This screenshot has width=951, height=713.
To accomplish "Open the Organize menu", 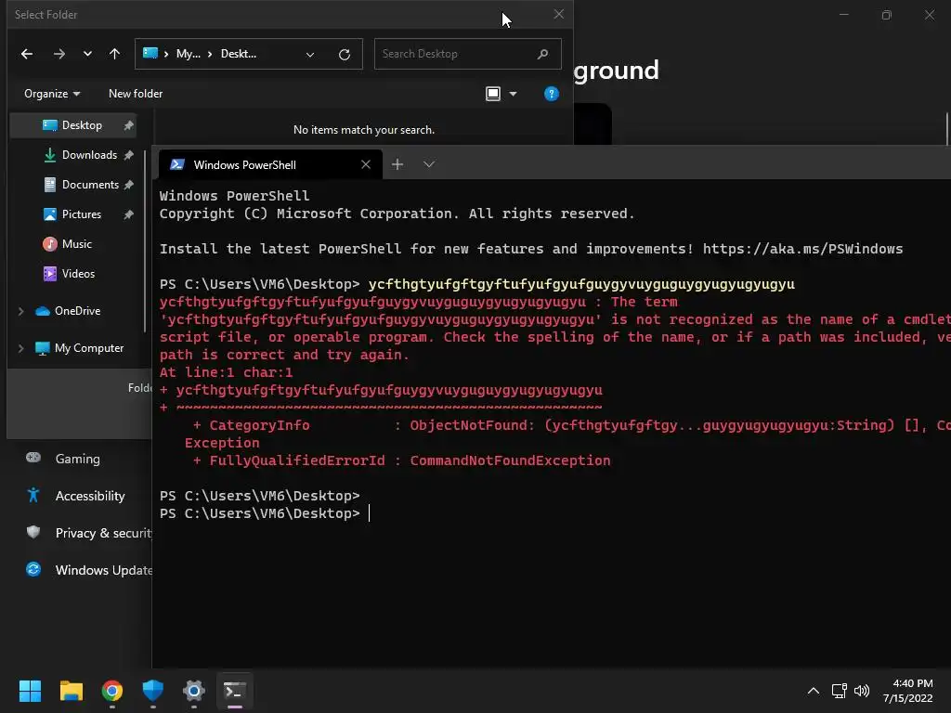I will pos(52,94).
